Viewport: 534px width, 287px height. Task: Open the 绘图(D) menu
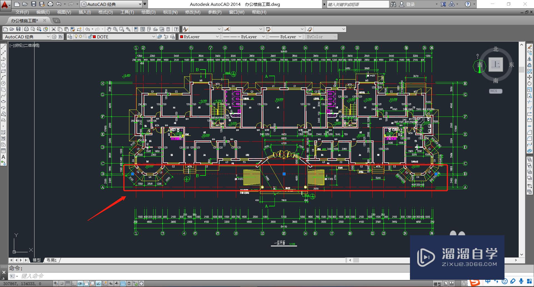point(149,12)
